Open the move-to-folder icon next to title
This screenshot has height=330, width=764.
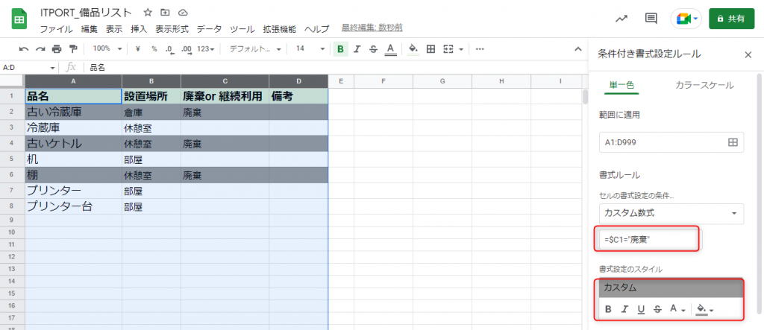[165, 12]
